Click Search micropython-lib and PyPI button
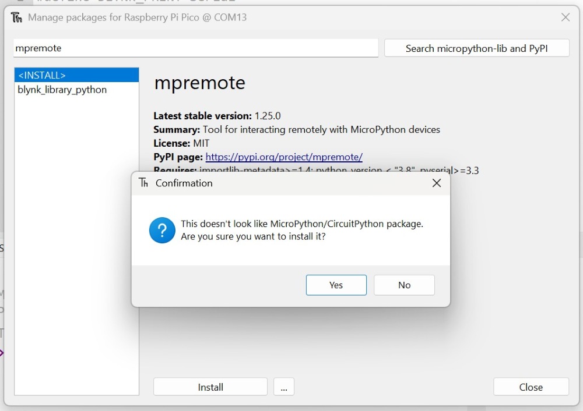The image size is (583, 411). 477,48
